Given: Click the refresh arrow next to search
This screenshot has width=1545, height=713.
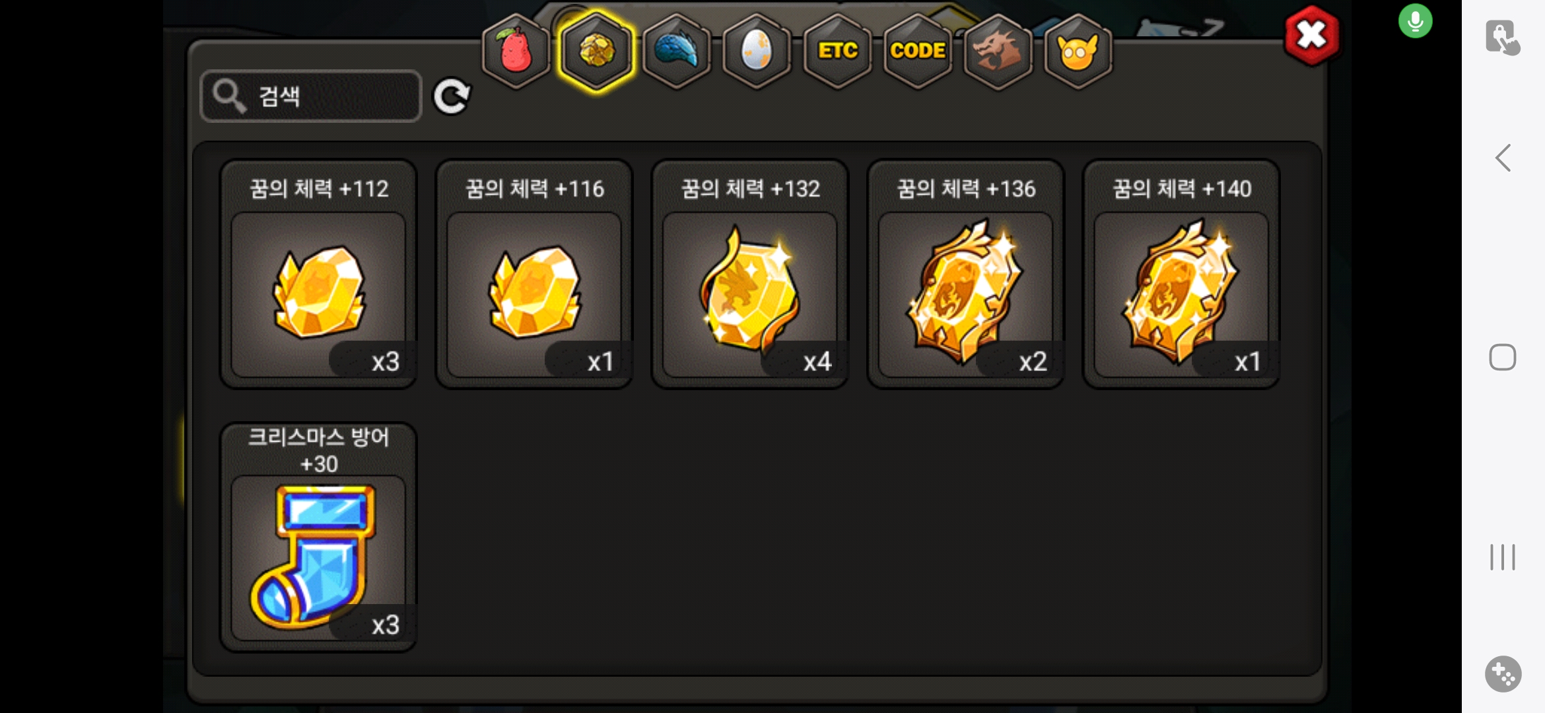Looking at the screenshot, I should pyautogui.click(x=452, y=96).
